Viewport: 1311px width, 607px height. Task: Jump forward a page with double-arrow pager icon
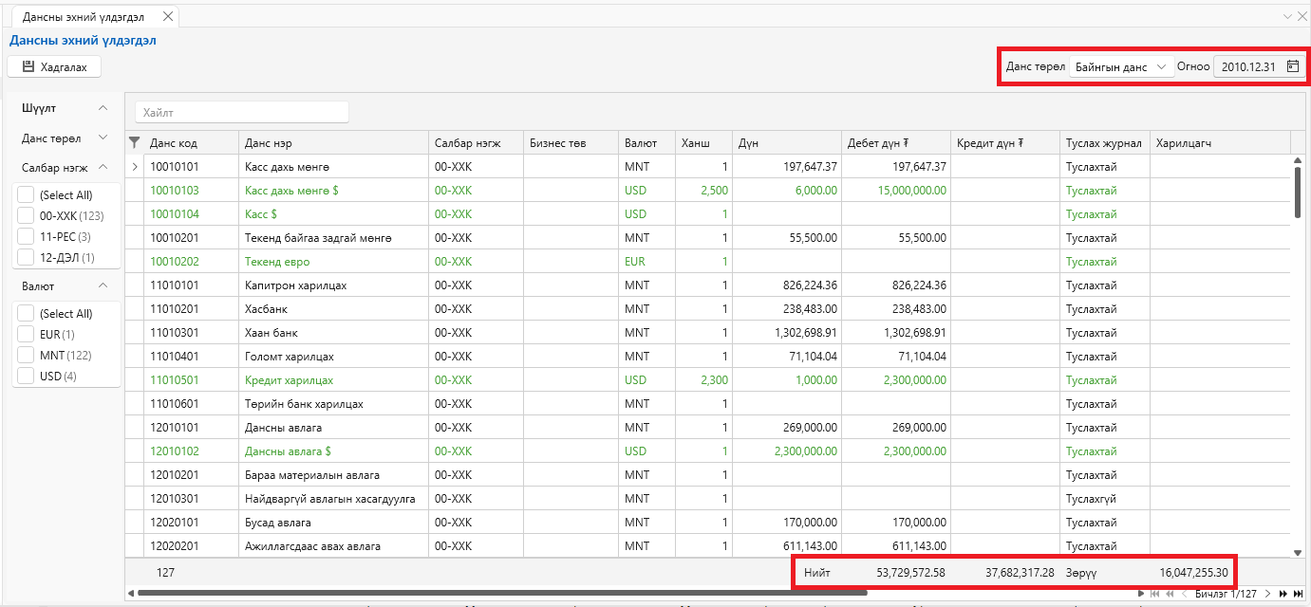click(1283, 594)
